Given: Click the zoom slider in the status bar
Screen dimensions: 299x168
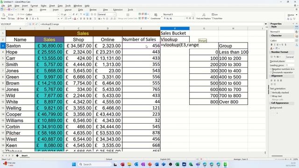Looking at the screenshot, I should pos(283,159).
